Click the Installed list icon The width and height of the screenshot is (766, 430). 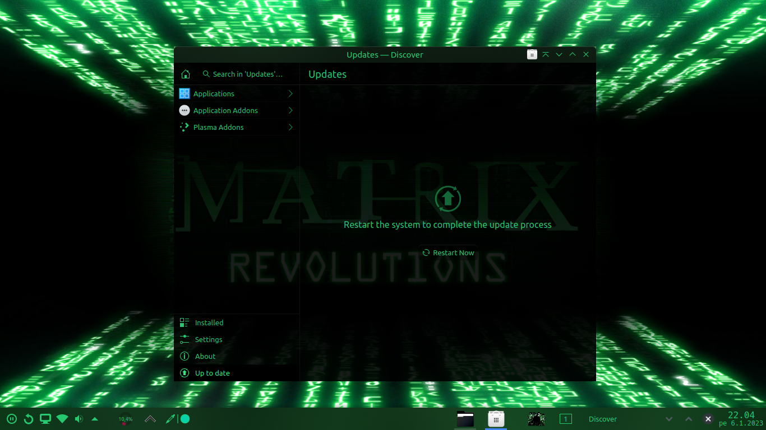point(184,322)
